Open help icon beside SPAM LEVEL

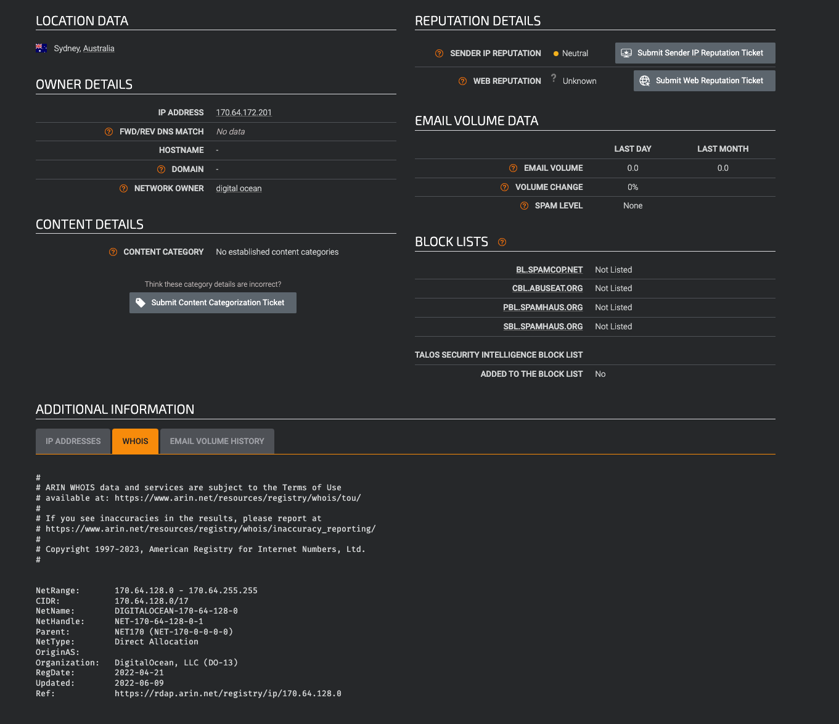tap(525, 205)
